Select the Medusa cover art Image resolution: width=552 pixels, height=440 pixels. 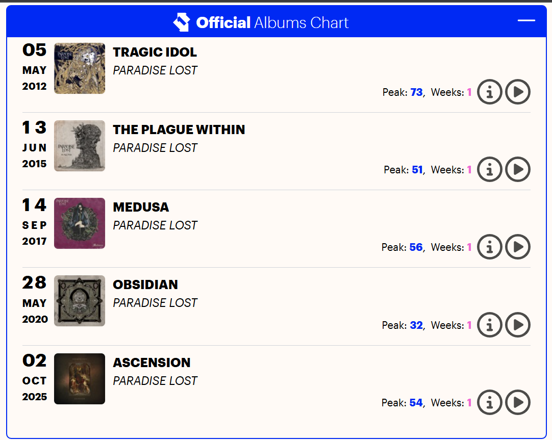[80, 223]
